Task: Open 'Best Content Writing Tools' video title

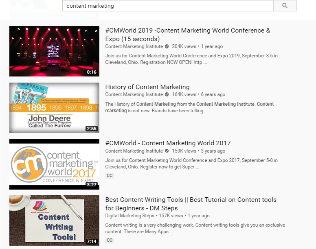Action: click(x=191, y=204)
